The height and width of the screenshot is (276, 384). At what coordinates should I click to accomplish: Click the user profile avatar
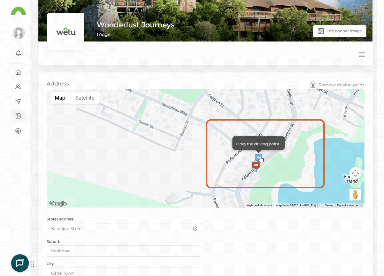click(x=19, y=33)
